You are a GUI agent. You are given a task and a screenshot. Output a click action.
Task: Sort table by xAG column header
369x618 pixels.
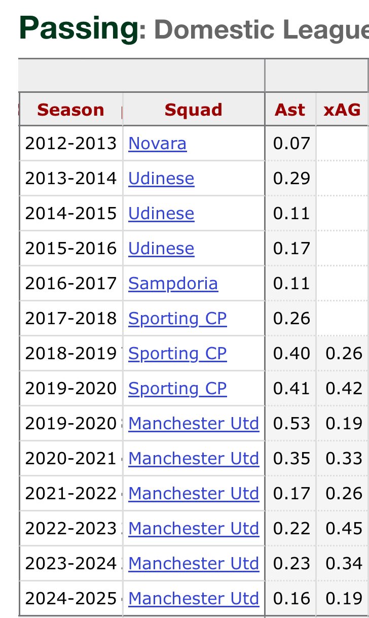(343, 110)
